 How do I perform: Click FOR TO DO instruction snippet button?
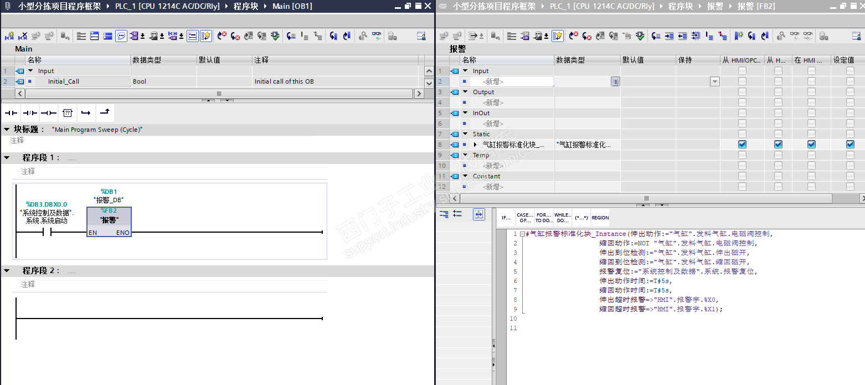click(544, 218)
